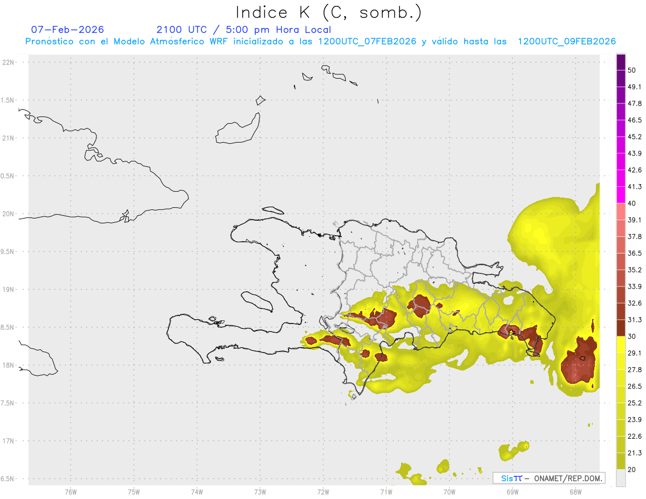Image resolution: width=646 pixels, height=499 pixels.
Task: Click the '40' colorbar value
Action: 631,203
